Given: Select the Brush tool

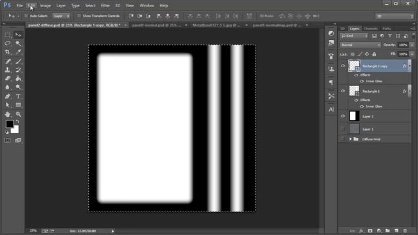Looking at the screenshot, I should pyautogui.click(x=18, y=61).
